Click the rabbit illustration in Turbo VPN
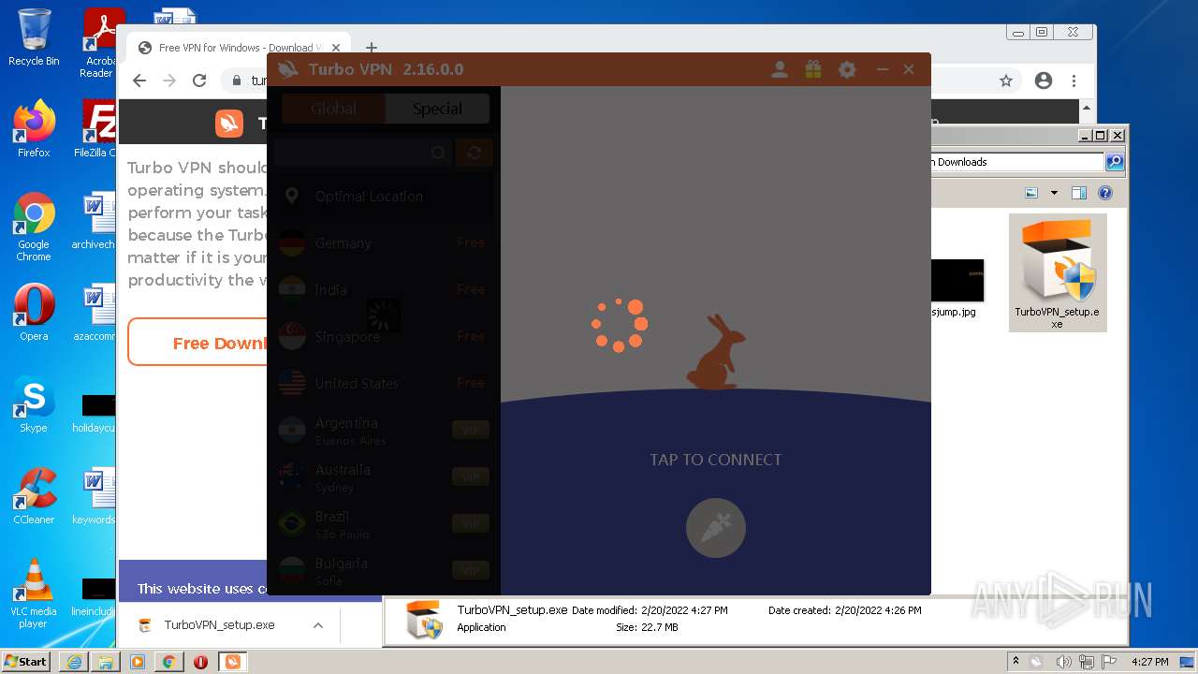This screenshot has width=1198, height=674. (716, 351)
